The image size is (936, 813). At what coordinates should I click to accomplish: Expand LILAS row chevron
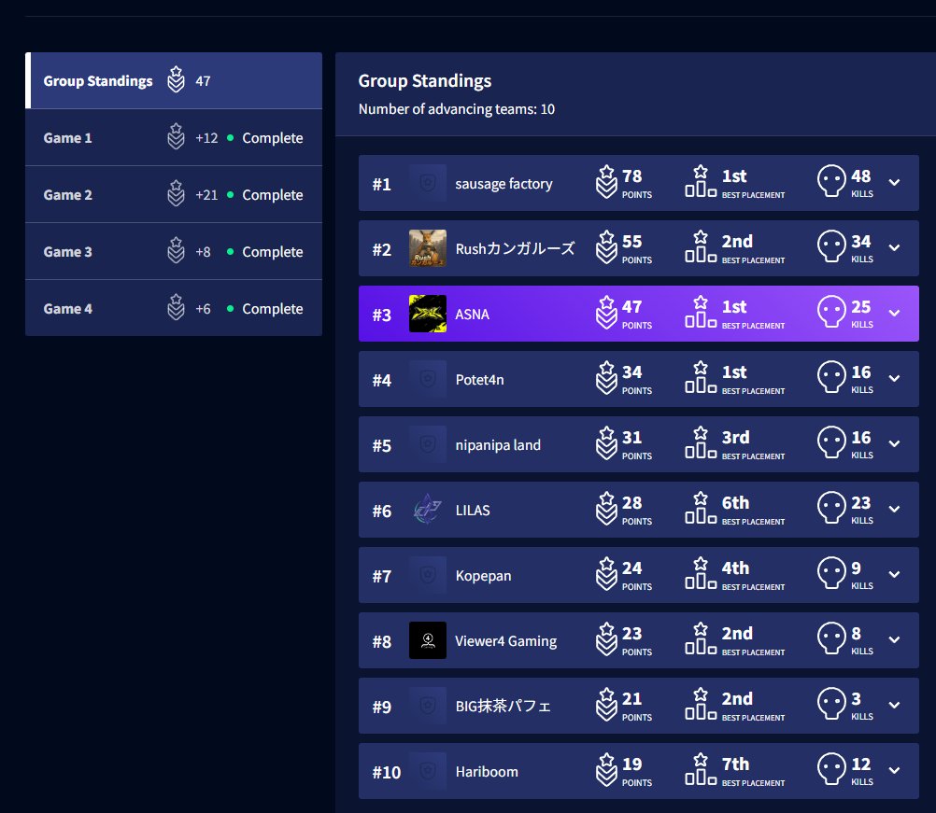(894, 509)
